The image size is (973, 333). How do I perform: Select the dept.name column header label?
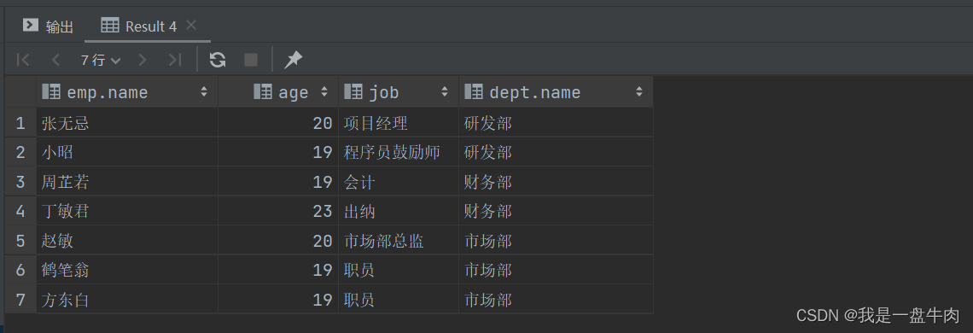[535, 92]
